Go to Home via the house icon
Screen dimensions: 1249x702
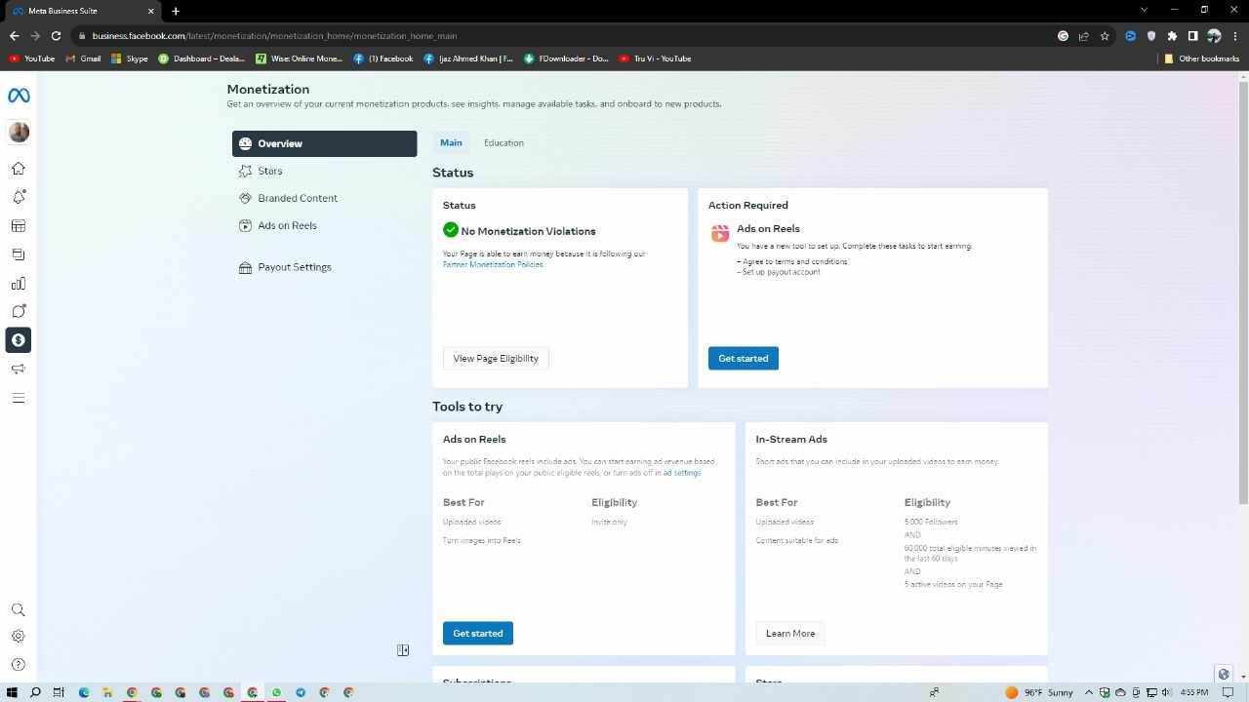[x=19, y=169]
